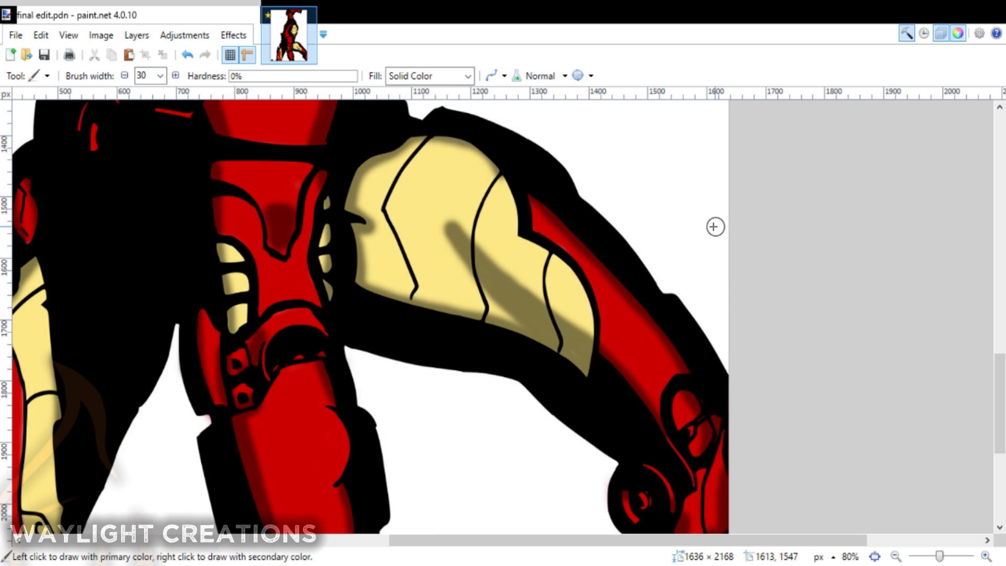Screen dimensions: 1006x566
Task: Click the Open file folder icon
Action: [27, 55]
